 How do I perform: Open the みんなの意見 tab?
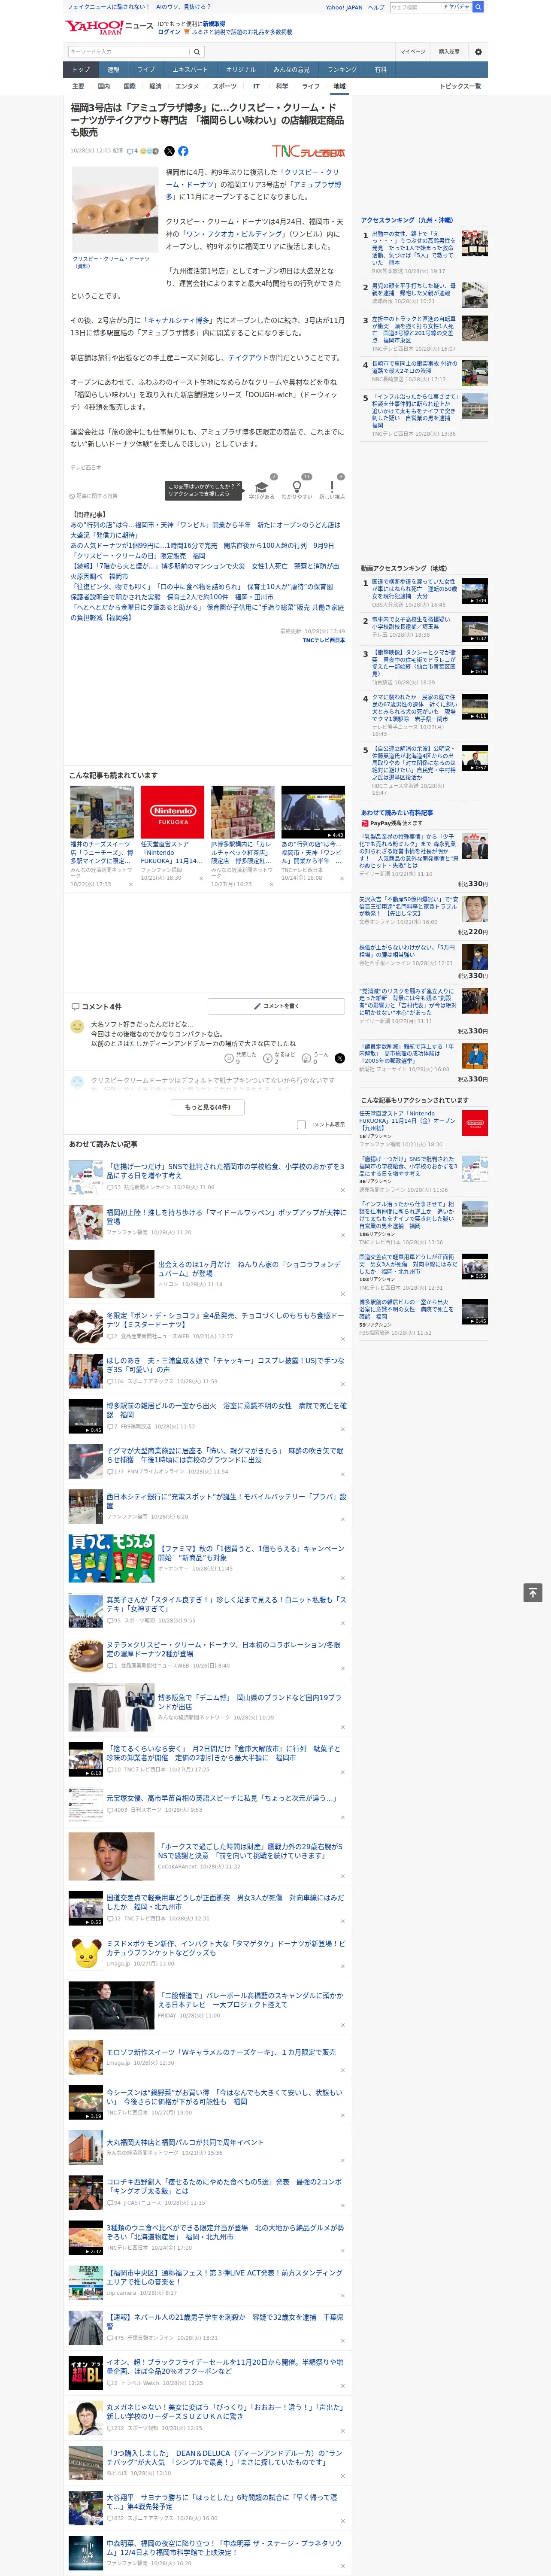pos(291,70)
